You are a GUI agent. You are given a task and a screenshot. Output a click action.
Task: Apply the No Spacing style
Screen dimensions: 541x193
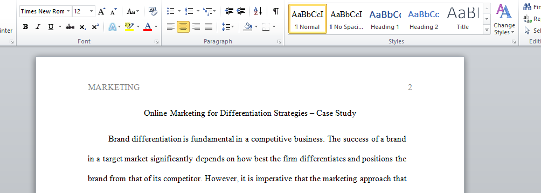coord(346,19)
